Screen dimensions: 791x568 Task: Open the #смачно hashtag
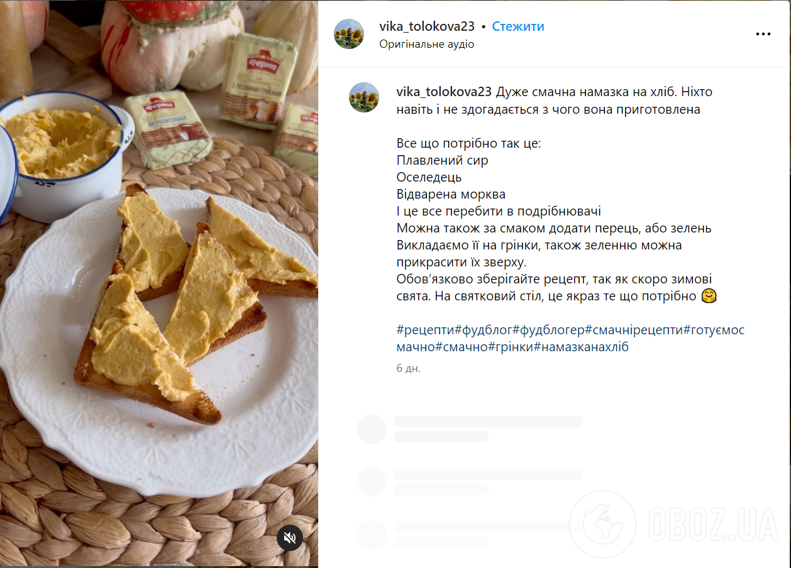coord(461,347)
